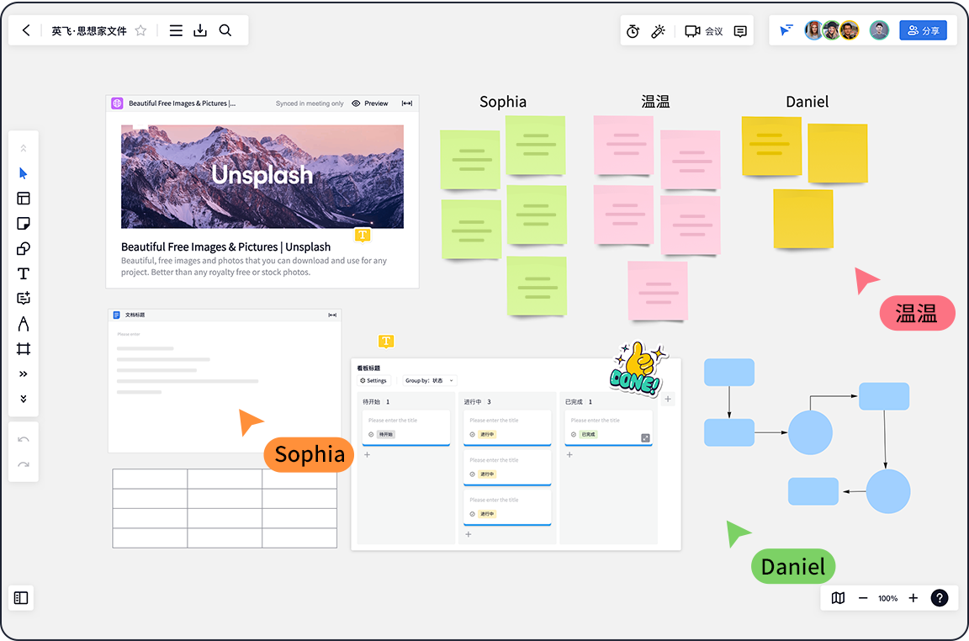
Task: Toggle the minimap view
Action: pos(838,598)
